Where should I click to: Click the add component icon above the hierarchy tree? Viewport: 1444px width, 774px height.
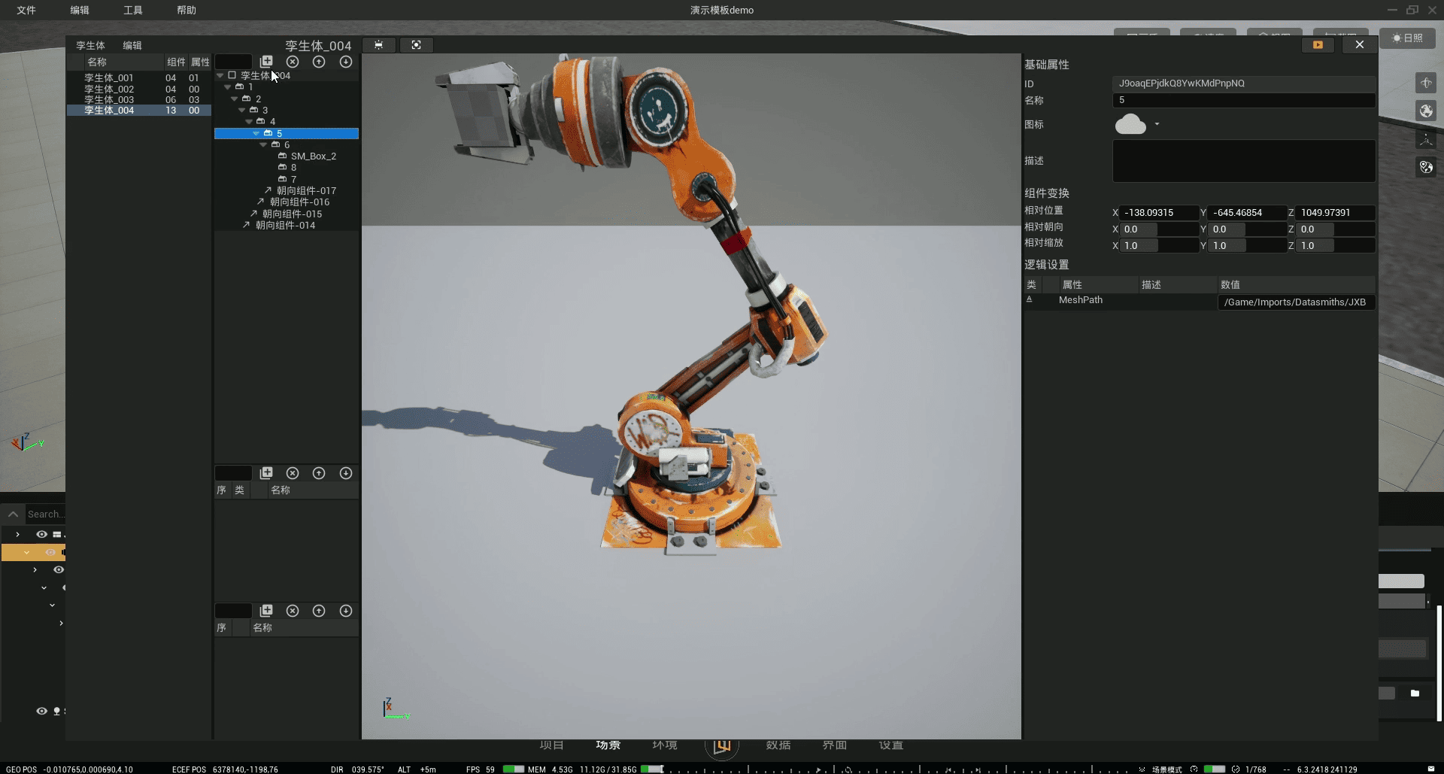coord(266,62)
